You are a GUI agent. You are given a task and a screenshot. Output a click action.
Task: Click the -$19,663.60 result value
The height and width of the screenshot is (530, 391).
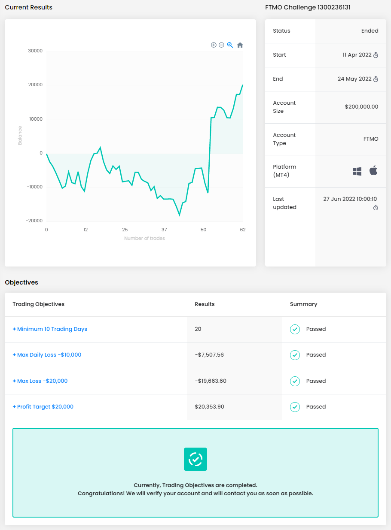[211, 381]
